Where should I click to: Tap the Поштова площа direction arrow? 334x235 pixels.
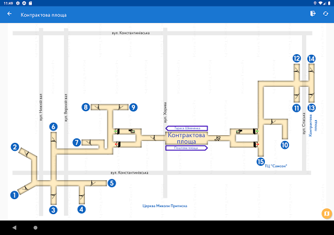click(187, 148)
